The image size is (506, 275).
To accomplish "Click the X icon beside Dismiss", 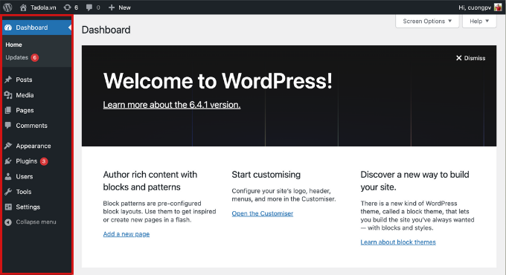I will click(458, 58).
